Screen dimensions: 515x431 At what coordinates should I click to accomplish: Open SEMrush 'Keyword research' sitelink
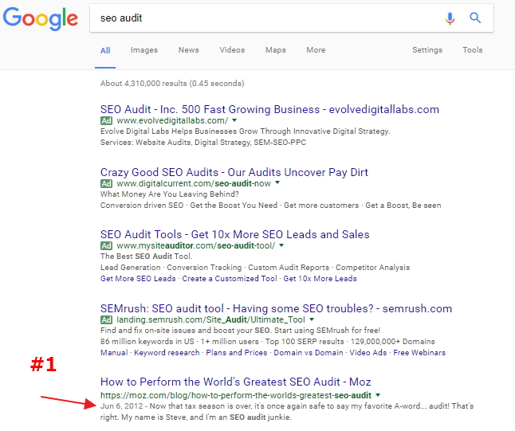[x=167, y=353]
